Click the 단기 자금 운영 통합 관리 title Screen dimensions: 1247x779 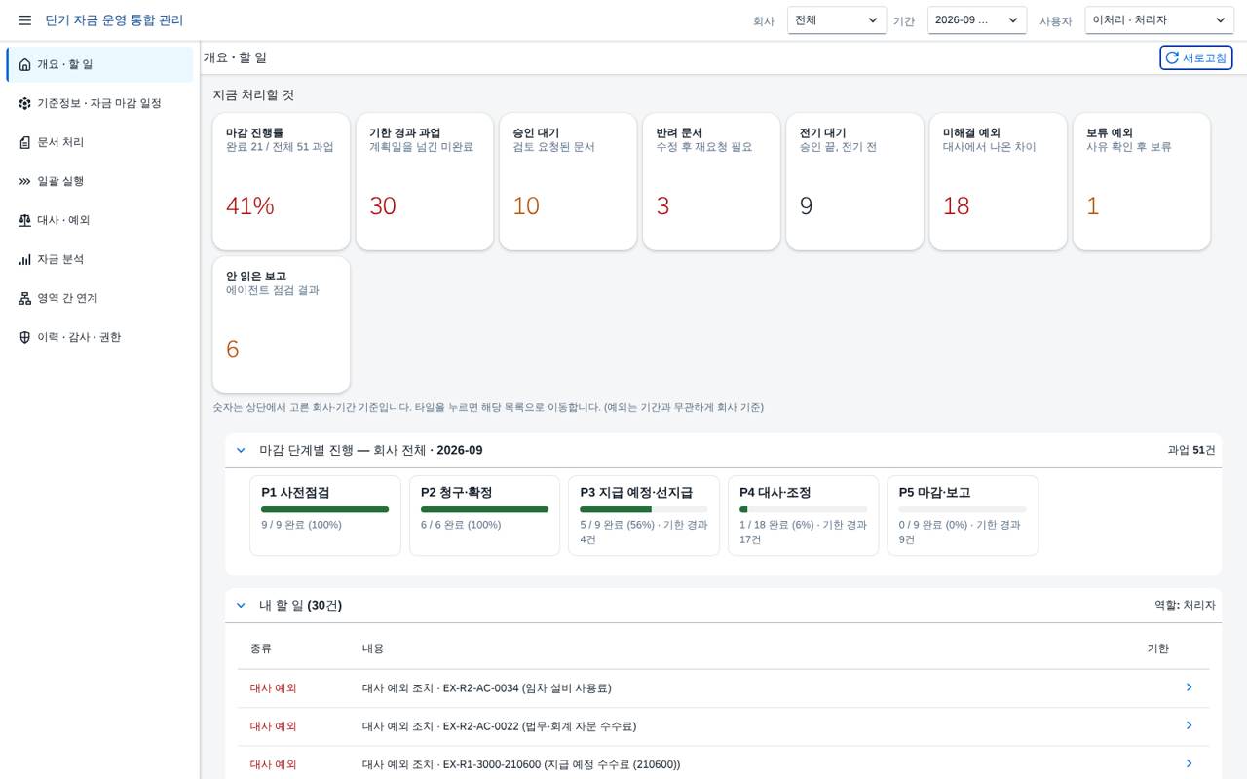[114, 20]
